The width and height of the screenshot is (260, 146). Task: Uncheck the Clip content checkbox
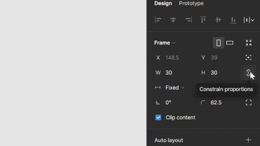point(158,118)
